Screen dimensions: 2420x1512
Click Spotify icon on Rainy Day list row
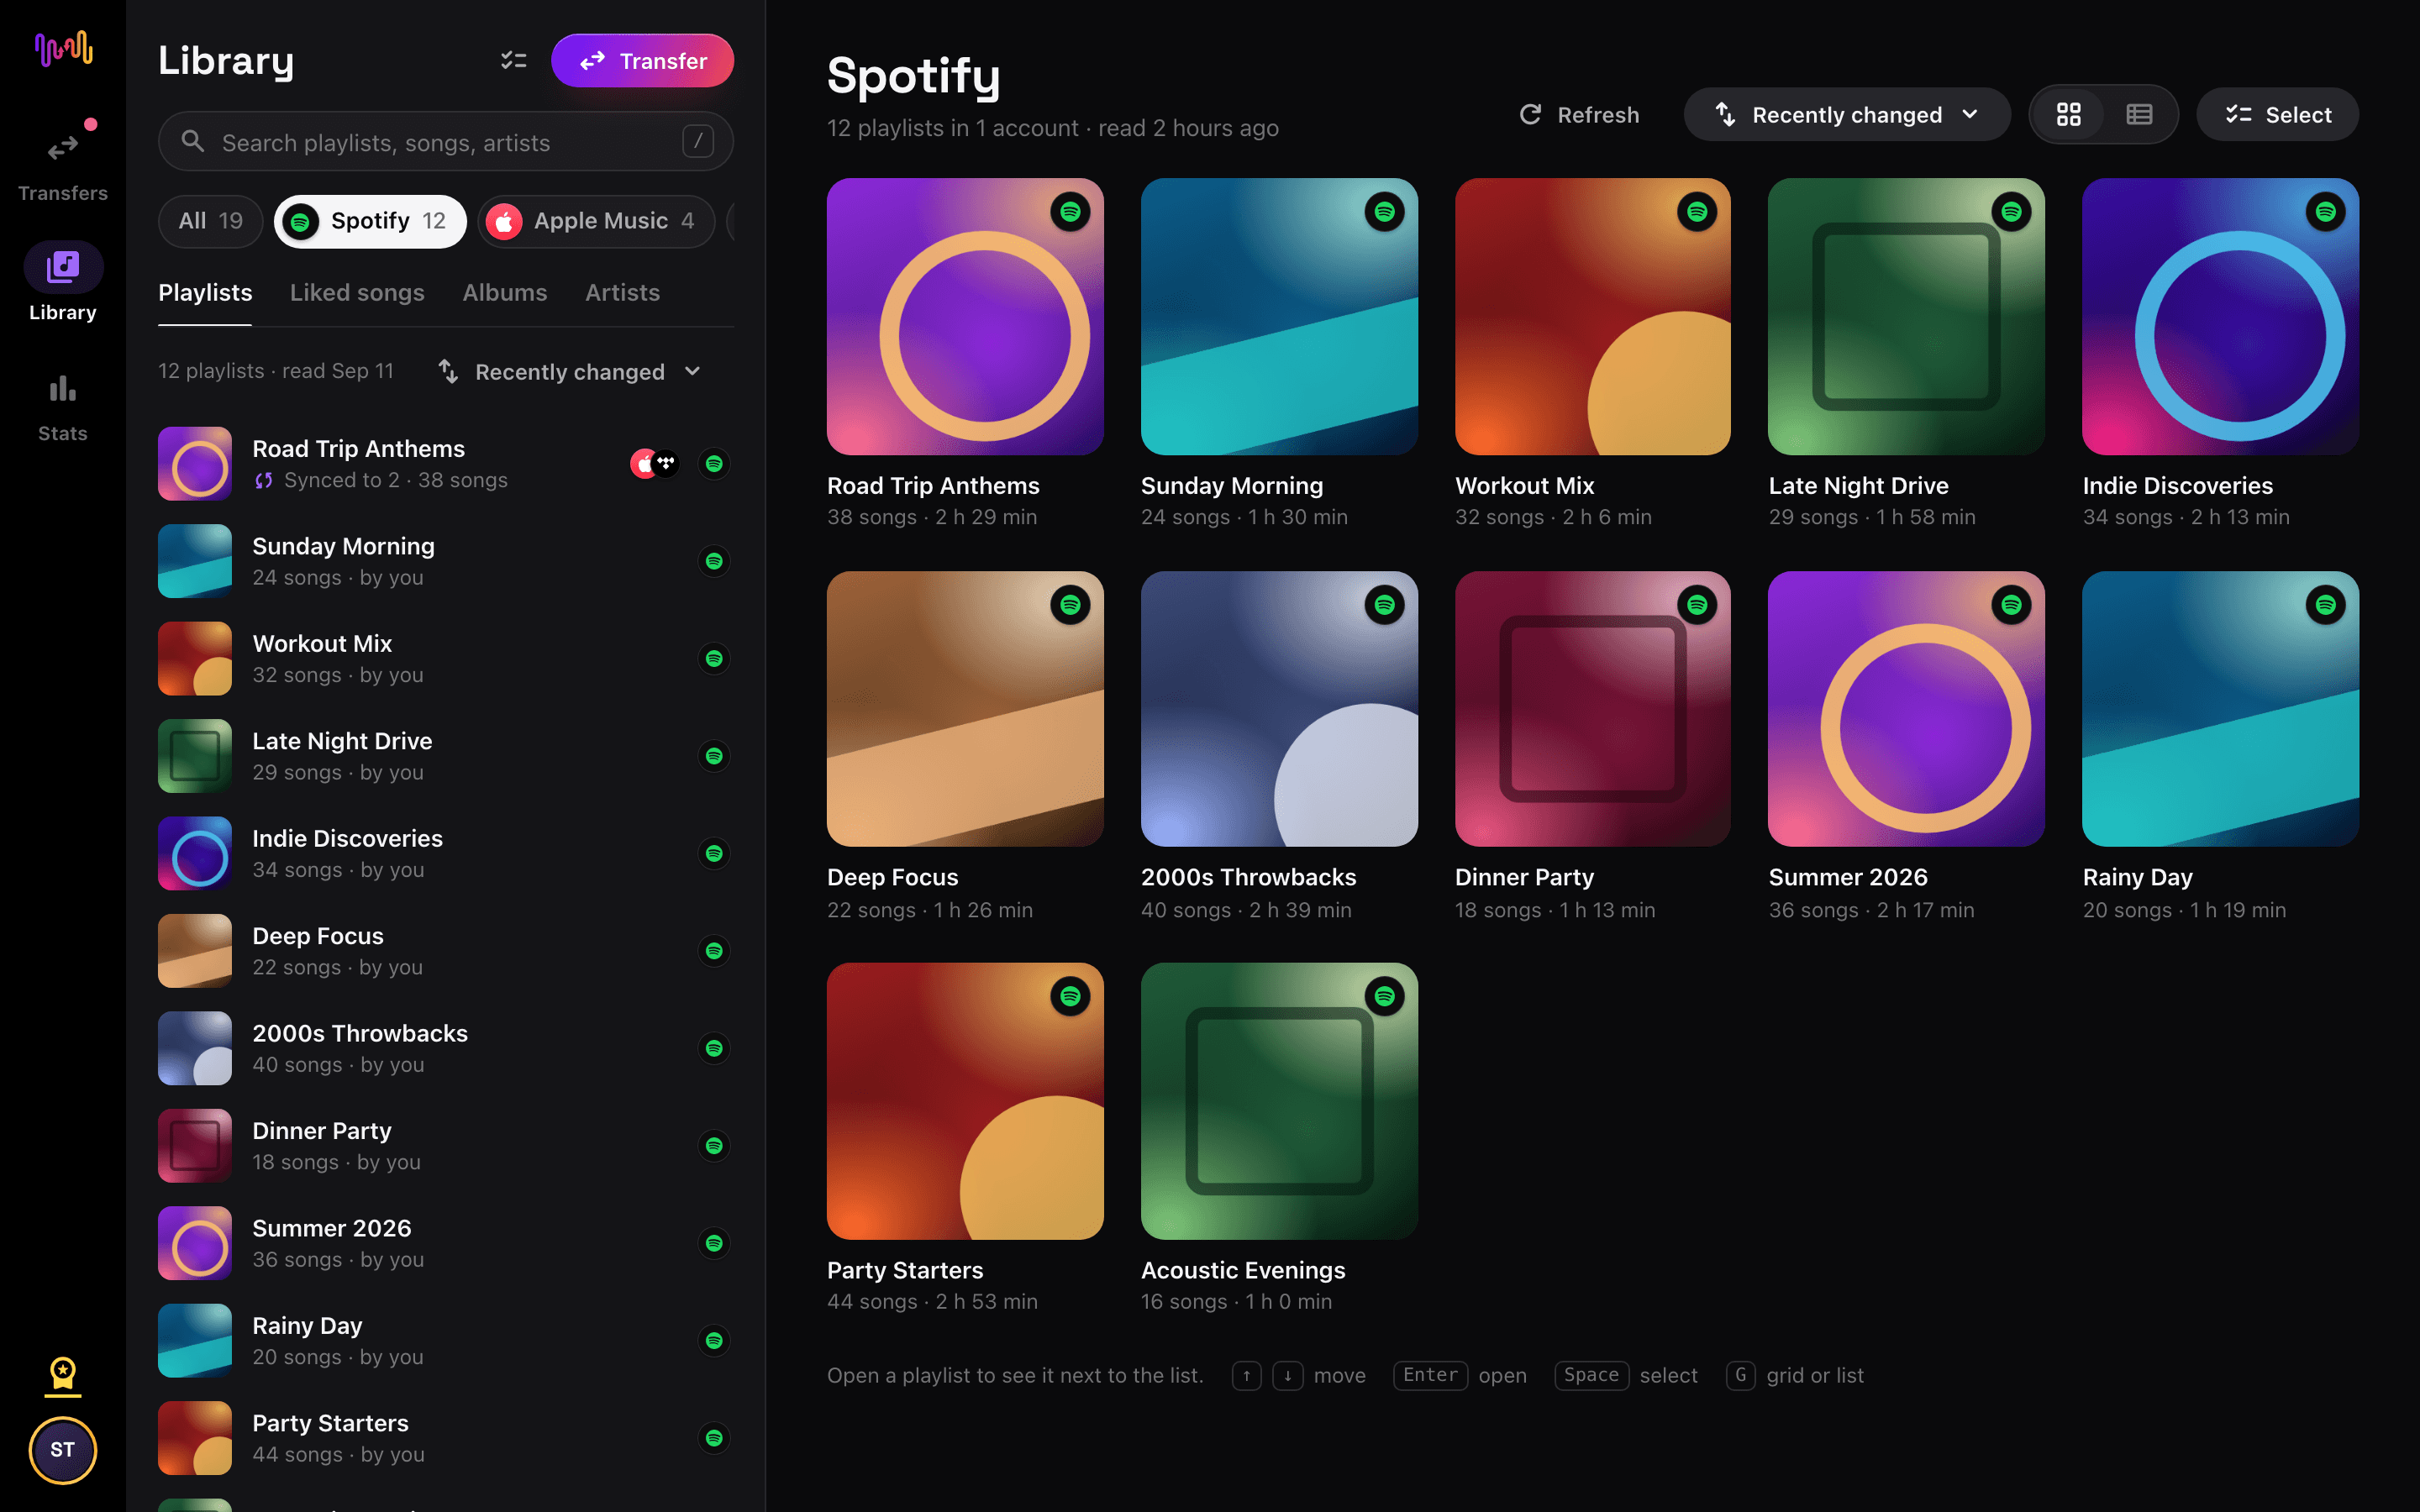714,1341
